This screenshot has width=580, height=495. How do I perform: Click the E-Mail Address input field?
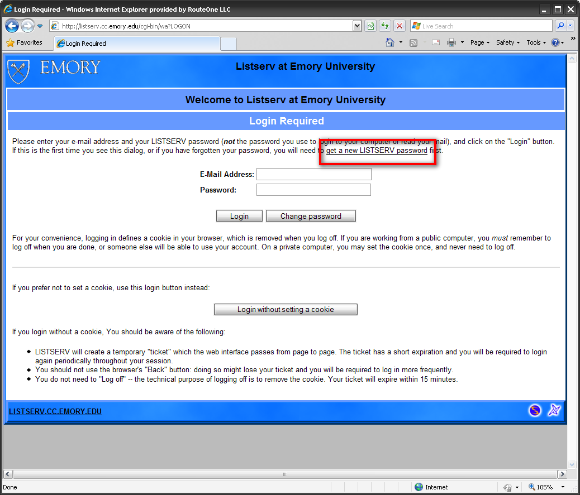click(313, 174)
